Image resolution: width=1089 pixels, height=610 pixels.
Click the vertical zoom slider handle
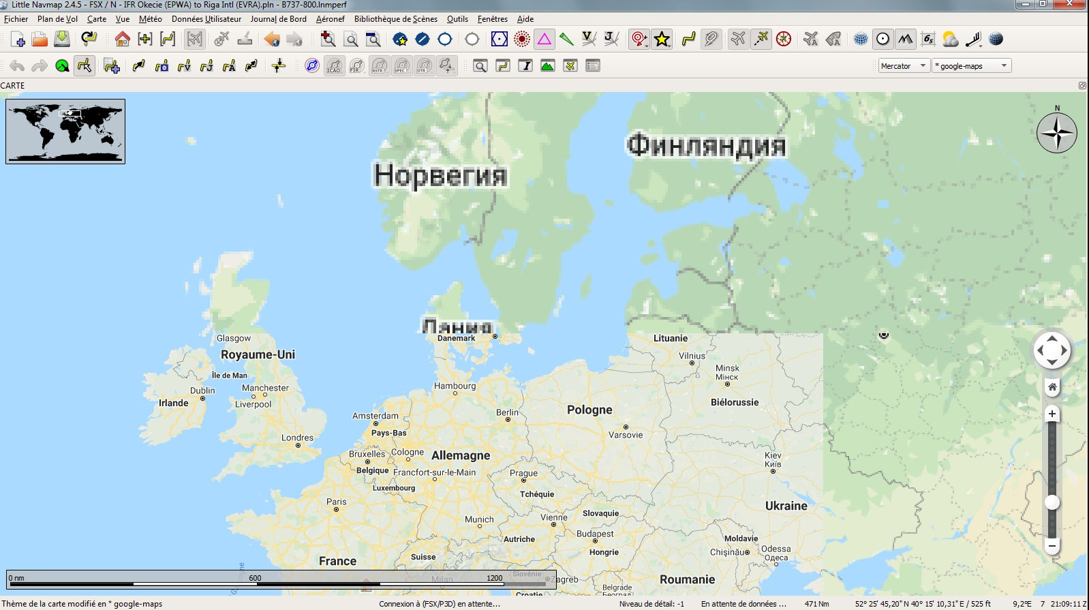tap(1052, 502)
